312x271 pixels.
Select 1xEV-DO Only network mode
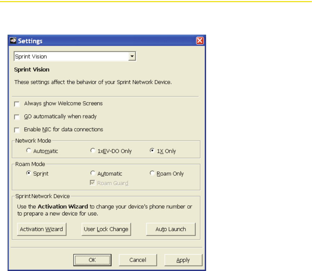point(93,150)
